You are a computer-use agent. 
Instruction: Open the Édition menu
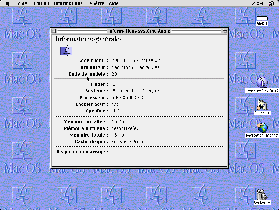click(42, 3)
